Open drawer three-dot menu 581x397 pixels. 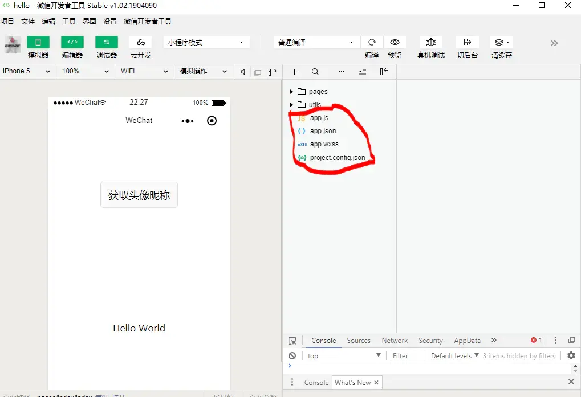tap(292, 382)
